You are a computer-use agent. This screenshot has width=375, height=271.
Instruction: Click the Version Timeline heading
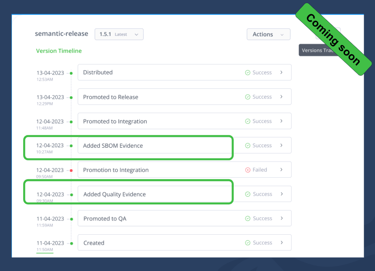[x=59, y=51]
